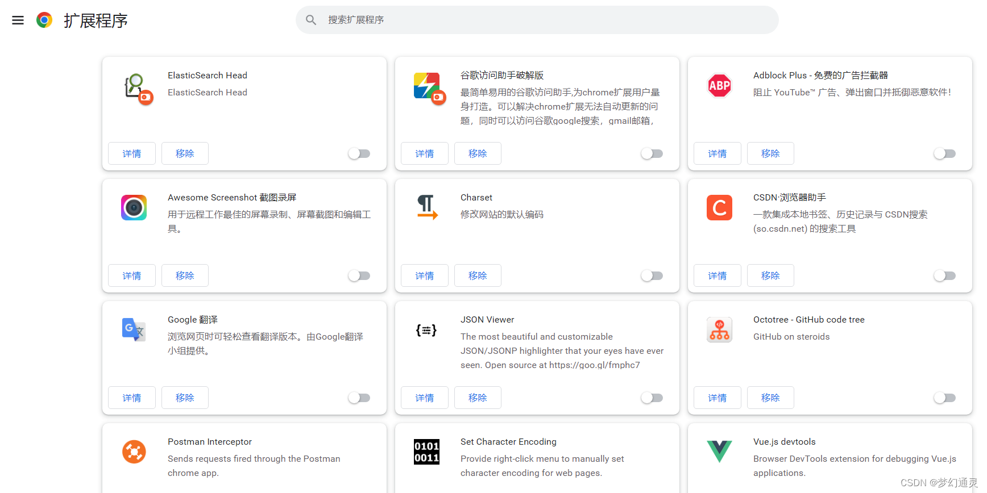Enable the JSON Viewer toggle
The width and height of the screenshot is (987, 493).
652,398
